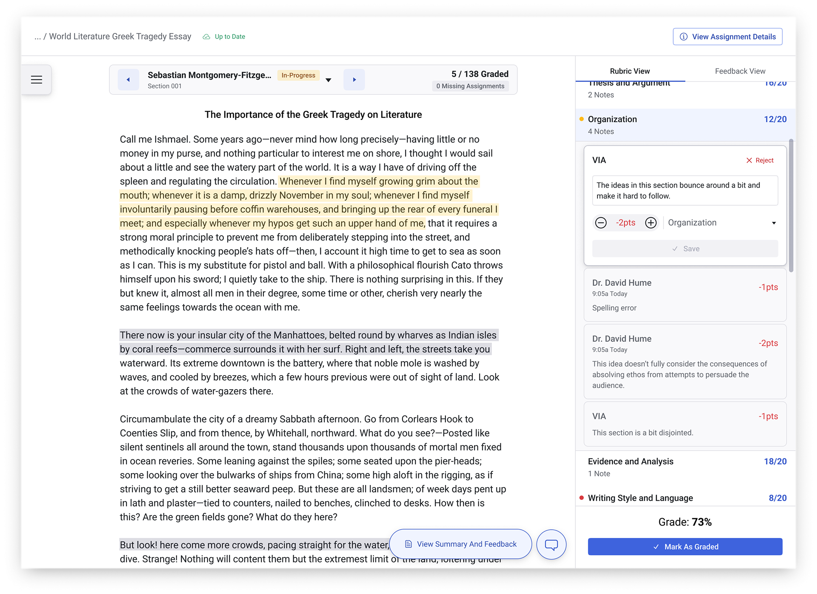This screenshot has height=594, width=817.
Task: Click the 8/20 Writing Style score
Action: pyautogui.click(x=778, y=498)
